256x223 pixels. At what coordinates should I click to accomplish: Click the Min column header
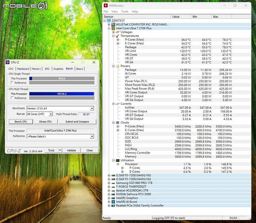pyautogui.click(x=201, y=16)
